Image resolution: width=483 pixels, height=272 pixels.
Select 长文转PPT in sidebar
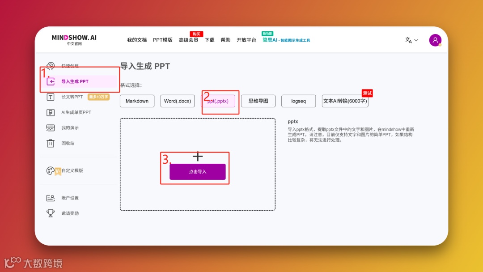coord(72,97)
